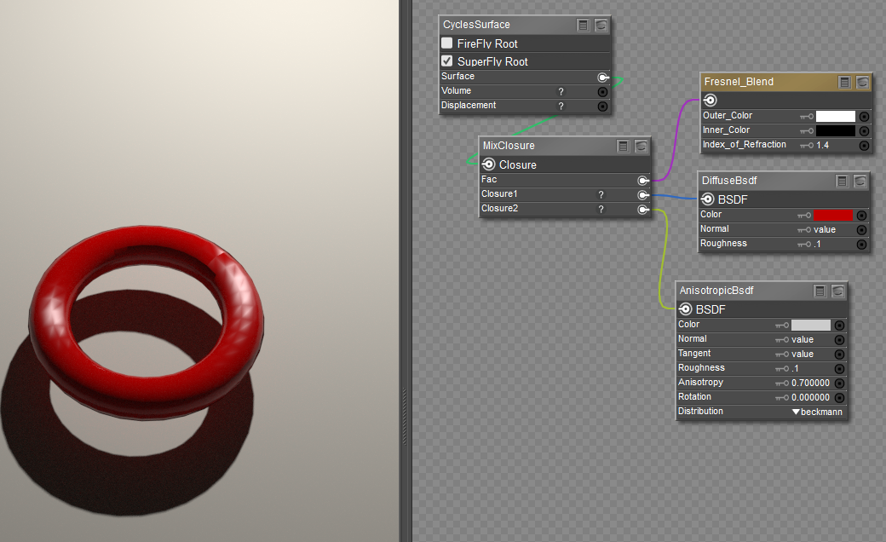Viewport: 886px width, 542px height.
Task: Click Outer_Color input connector plug
Action: coord(864,117)
